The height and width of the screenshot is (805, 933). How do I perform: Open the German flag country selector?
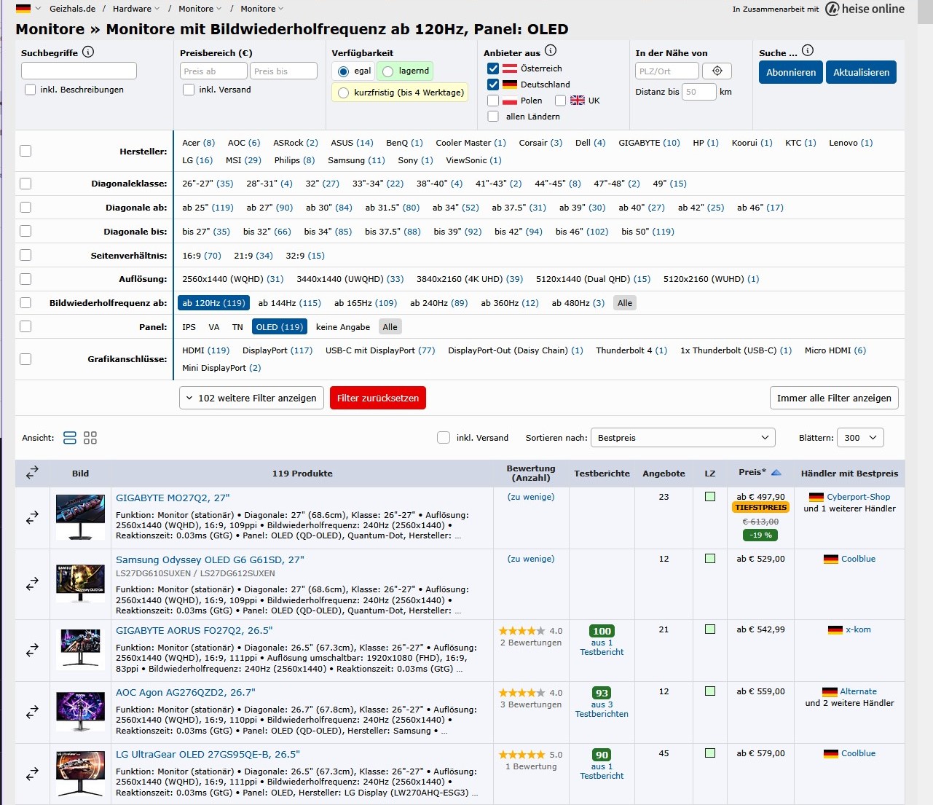(x=27, y=9)
